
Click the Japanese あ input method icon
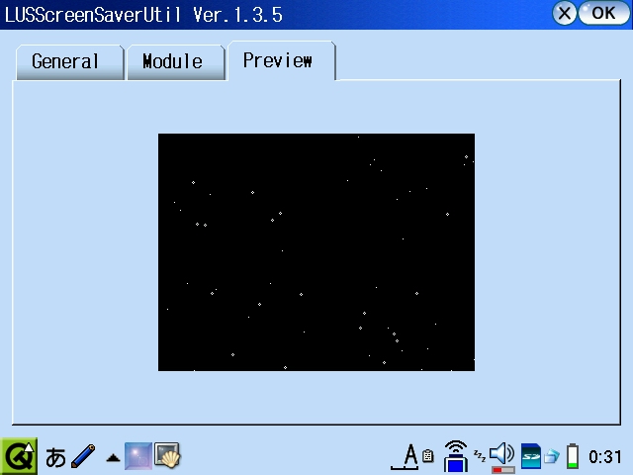55,457
